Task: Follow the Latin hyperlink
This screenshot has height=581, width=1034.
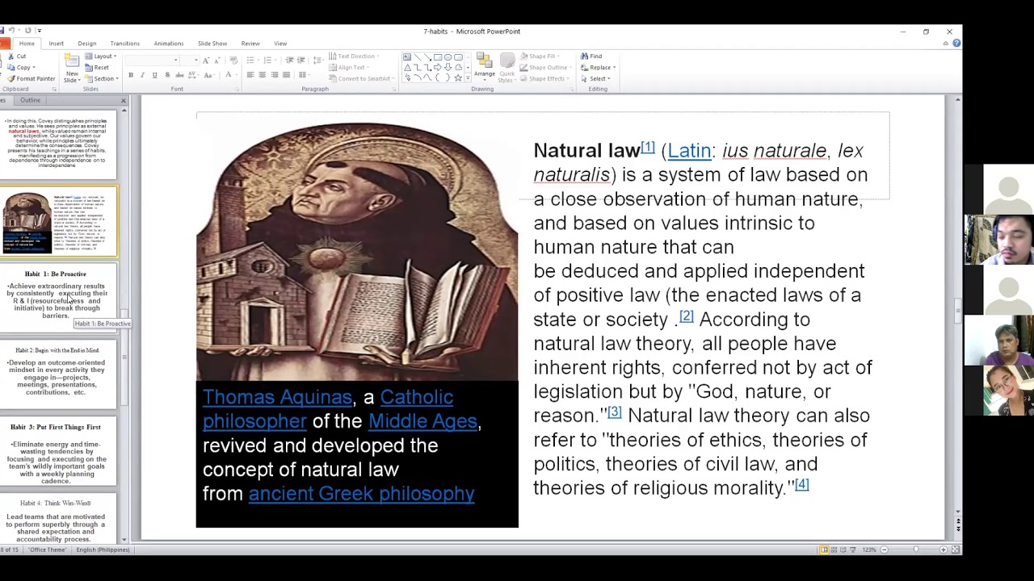Action: 689,151
